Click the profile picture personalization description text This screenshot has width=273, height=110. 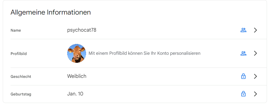(x=144, y=53)
